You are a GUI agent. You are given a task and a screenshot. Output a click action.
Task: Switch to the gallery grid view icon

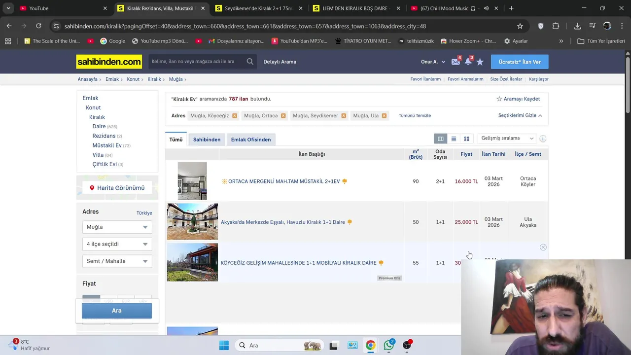(x=467, y=139)
